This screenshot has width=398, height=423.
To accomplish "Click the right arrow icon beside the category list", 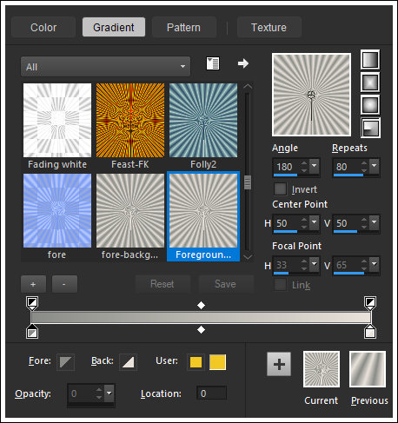I will 243,63.
